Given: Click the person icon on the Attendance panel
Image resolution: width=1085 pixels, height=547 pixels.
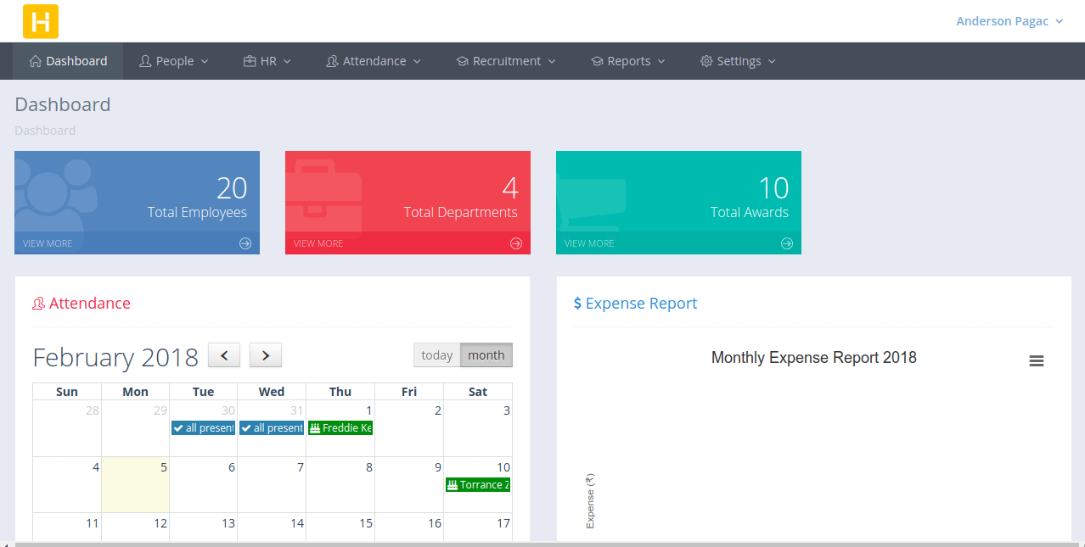Looking at the screenshot, I should 39,303.
